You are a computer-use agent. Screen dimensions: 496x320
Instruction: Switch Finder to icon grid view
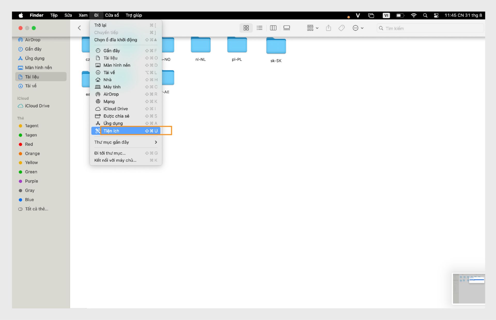point(246,28)
